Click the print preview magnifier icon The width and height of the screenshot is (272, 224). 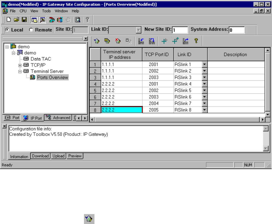tap(77, 20)
